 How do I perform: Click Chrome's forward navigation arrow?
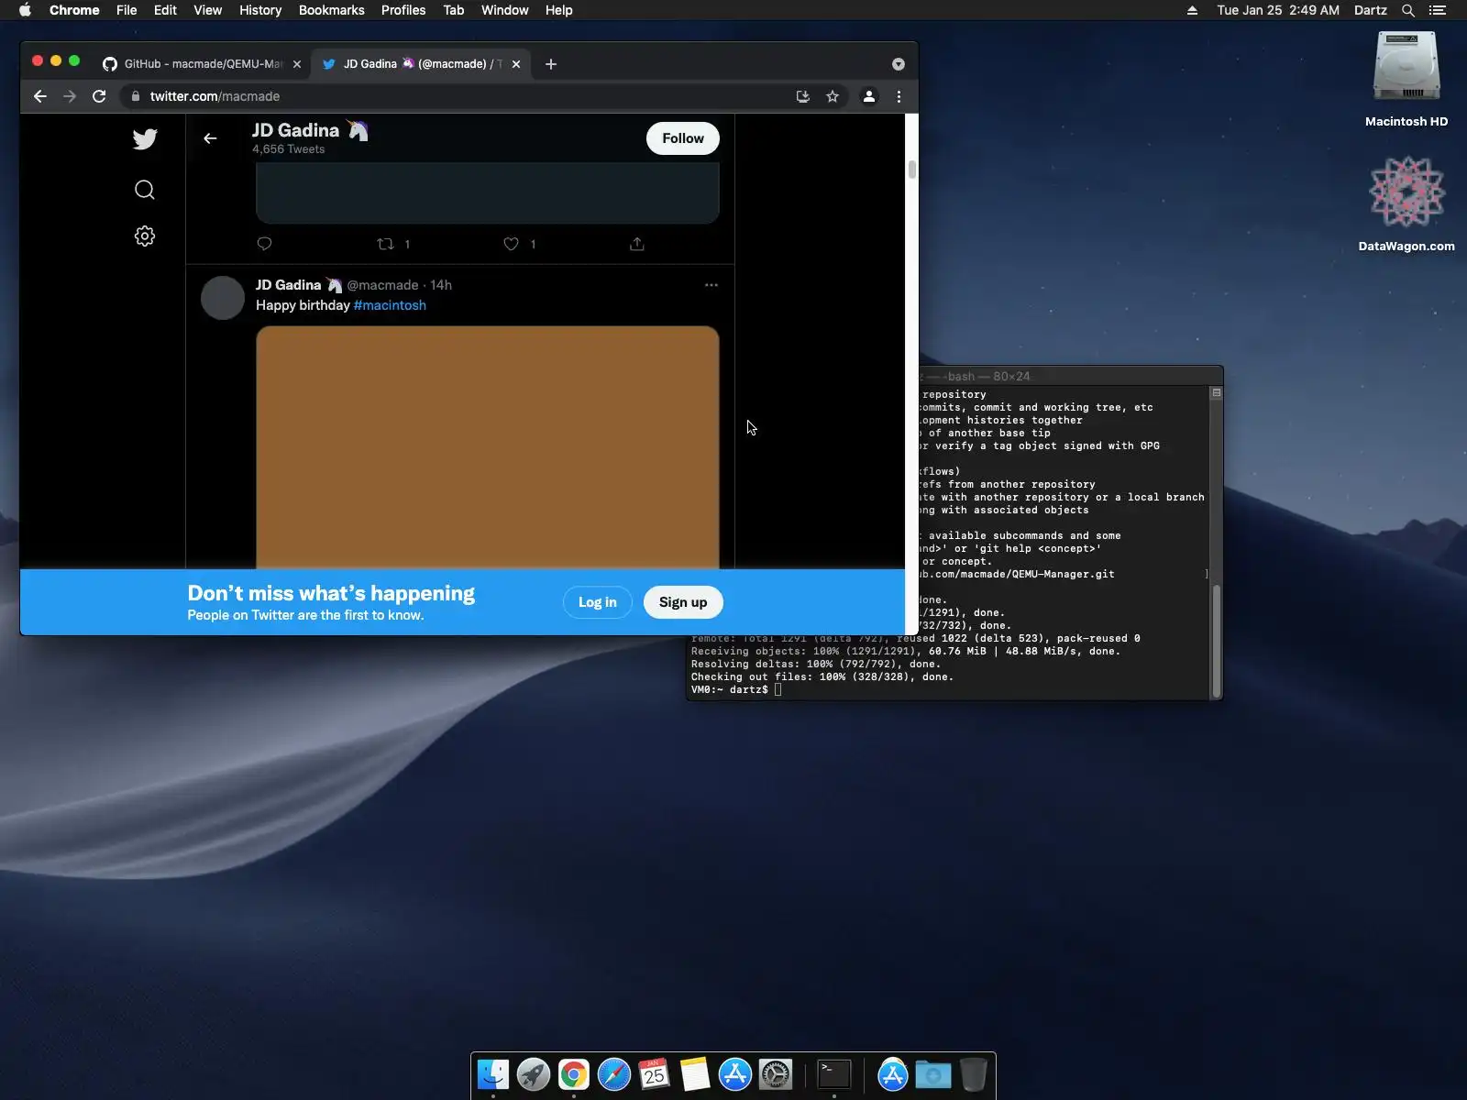[x=70, y=96]
